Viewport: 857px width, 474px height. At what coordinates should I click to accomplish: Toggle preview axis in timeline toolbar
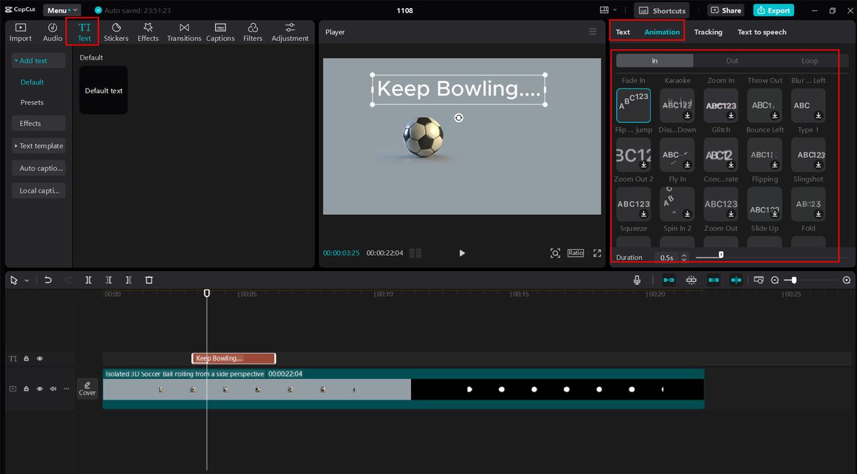736,280
